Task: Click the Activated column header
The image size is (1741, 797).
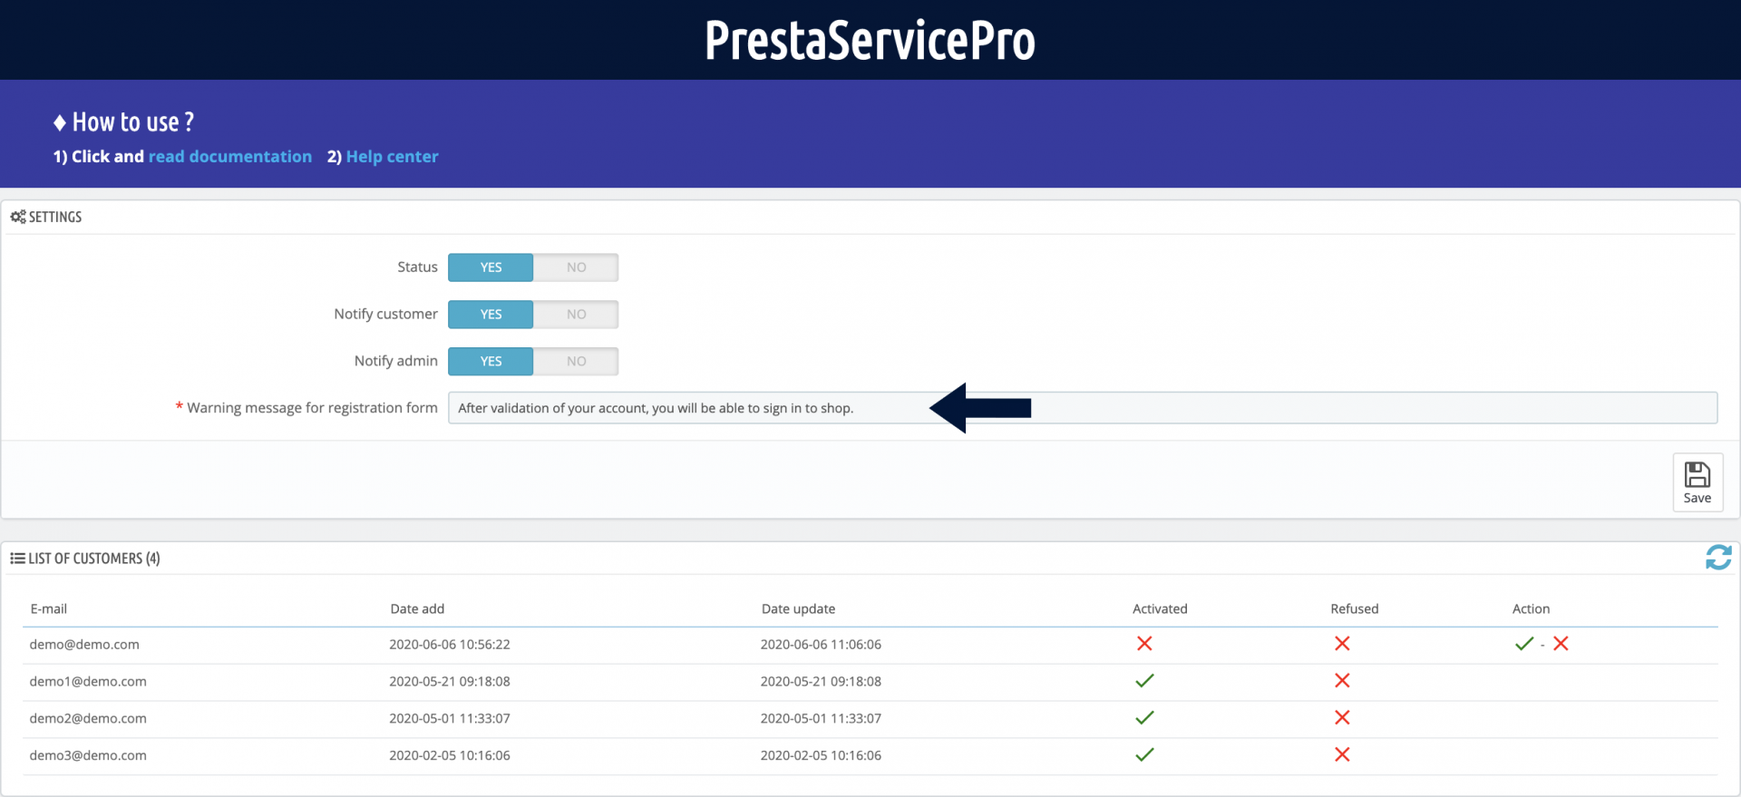Action: point(1160,608)
